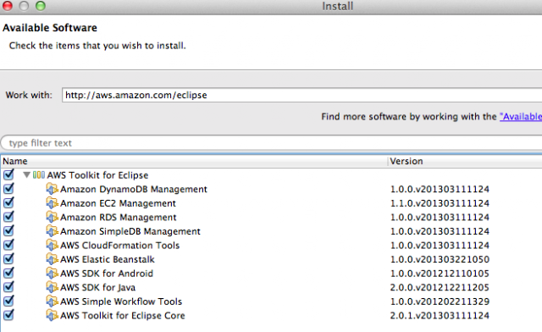Image resolution: width=542 pixels, height=332 pixels.
Task: Uncheck AWS Simple Workflow Tools checkbox
Action: tap(8, 301)
